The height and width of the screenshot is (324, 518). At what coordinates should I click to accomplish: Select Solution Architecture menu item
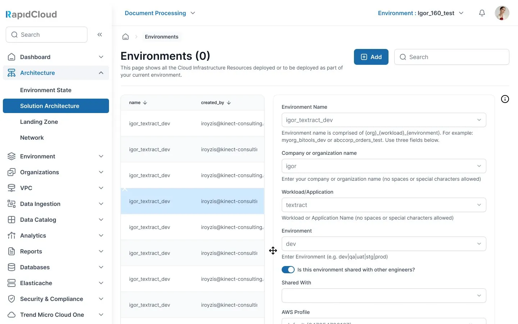pos(56,106)
